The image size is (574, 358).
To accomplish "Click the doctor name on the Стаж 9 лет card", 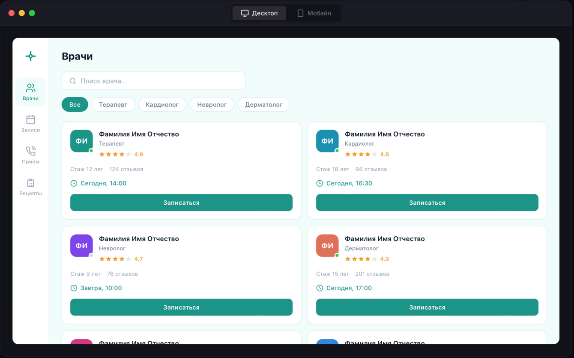I will (x=139, y=239).
